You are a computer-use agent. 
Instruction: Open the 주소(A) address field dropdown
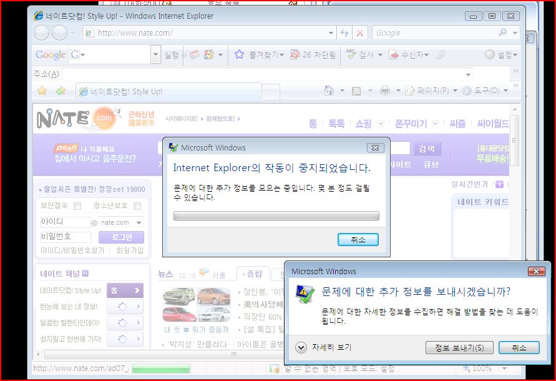coord(469,74)
